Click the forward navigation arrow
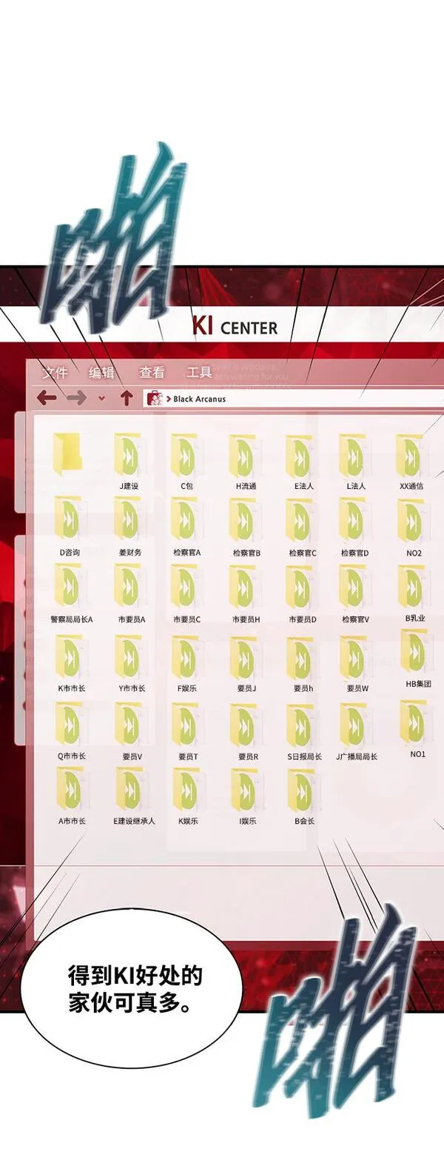This screenshot has height=1166, width=444. (x=76, y=399)
